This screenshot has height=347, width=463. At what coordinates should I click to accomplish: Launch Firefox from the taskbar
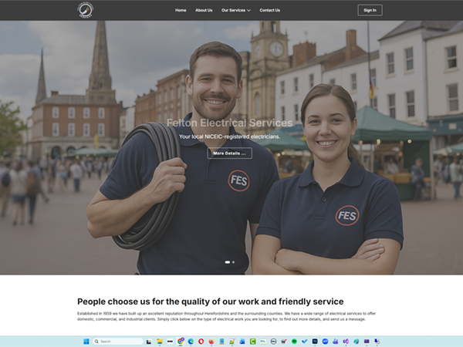(211, 342)
